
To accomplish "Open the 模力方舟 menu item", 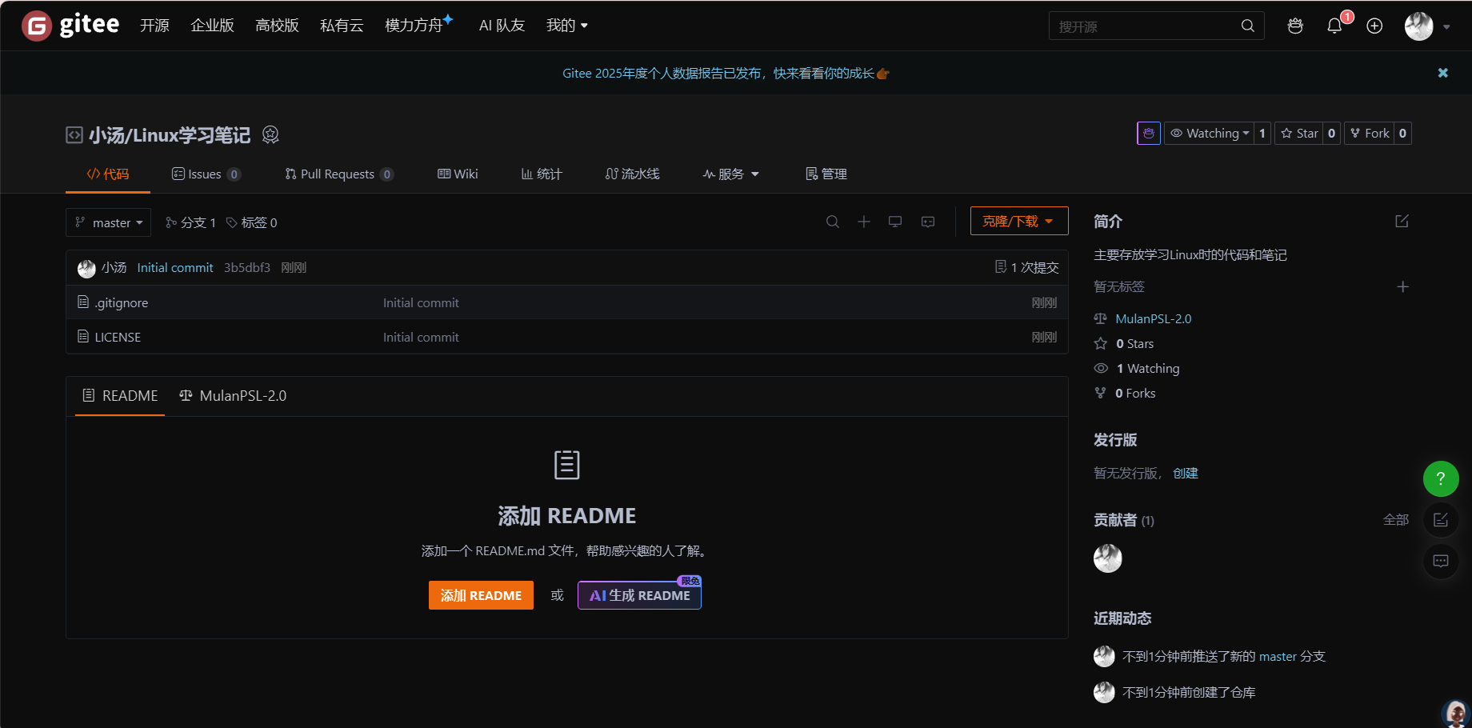I will click(418, 25).
